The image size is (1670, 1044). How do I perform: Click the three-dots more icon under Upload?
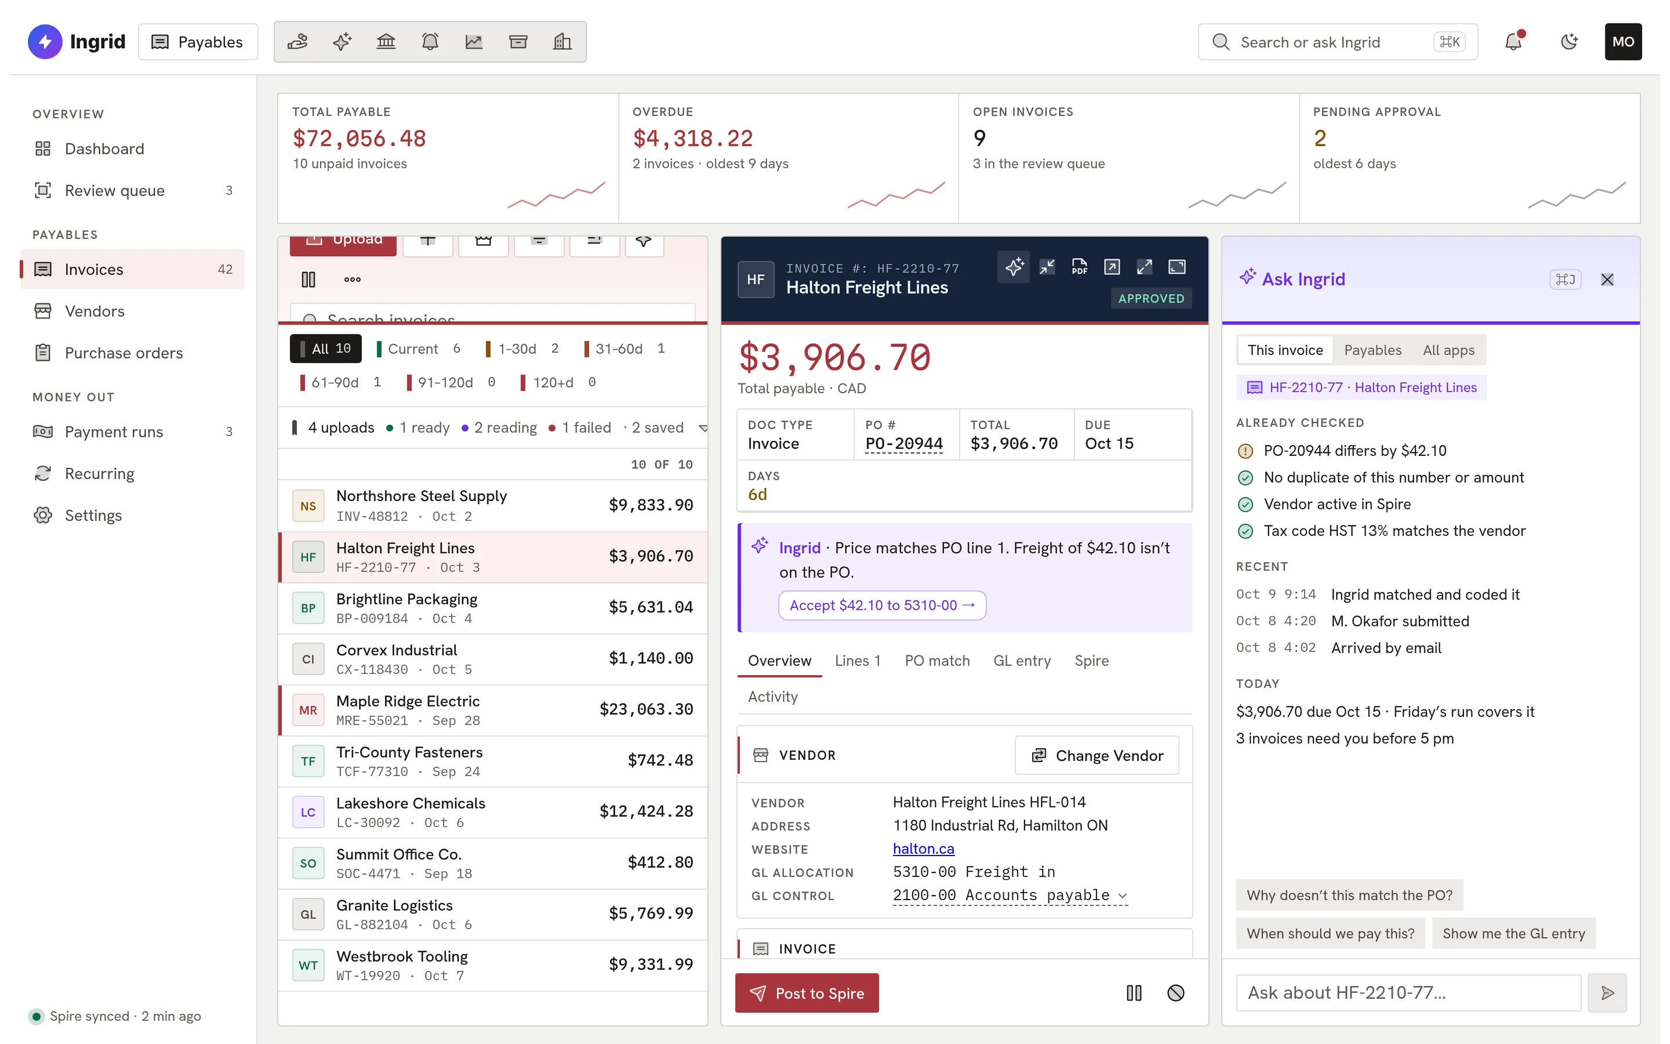pyautogui.click(x=353, y=280)
